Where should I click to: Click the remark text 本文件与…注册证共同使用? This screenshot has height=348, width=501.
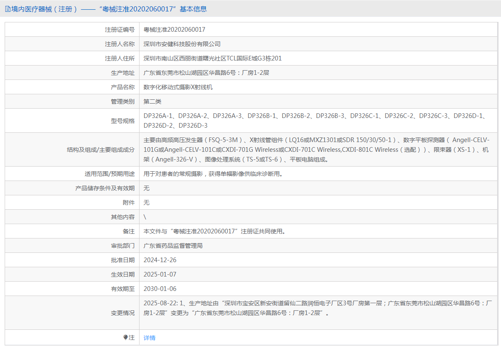click(x=214, y=231)
